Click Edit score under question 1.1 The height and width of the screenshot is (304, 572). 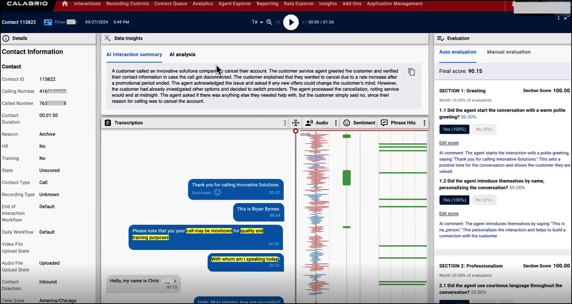tap(449, 143)
